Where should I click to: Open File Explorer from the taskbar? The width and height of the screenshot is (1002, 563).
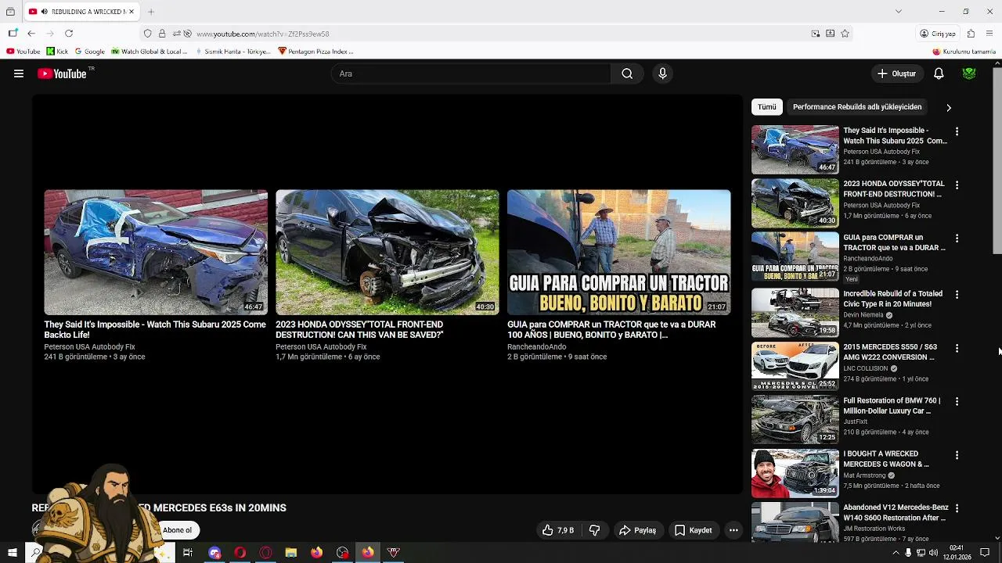tap(291, 553)
